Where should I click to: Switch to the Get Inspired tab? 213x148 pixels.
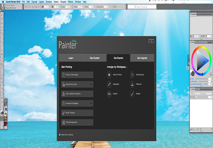pyautogui.click(x=142, y=58)
